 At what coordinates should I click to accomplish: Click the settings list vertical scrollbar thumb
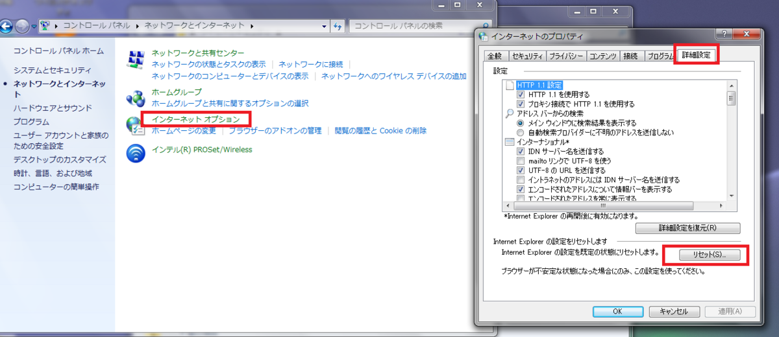[x=731, y=98]
